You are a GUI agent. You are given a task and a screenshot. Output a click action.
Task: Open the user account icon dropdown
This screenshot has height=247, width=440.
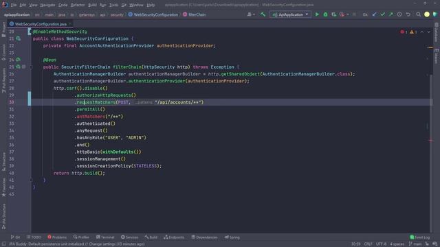coord(251,14)
